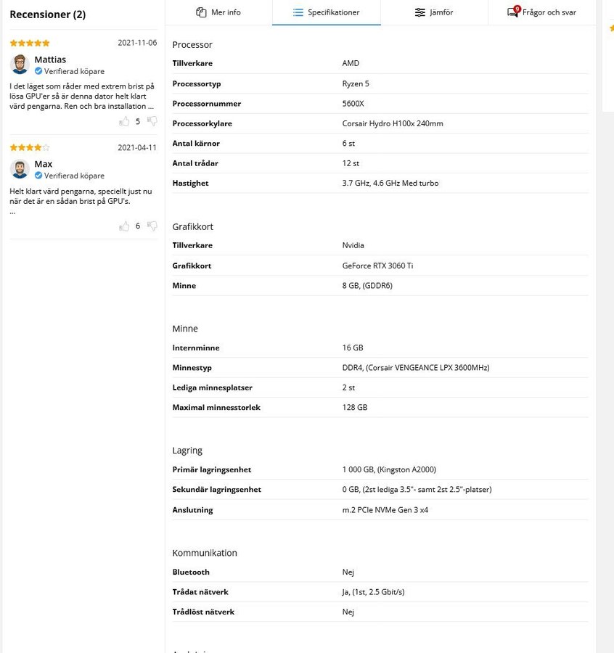
Task: Select the Specifikationer tab
Action: [327, 12]
